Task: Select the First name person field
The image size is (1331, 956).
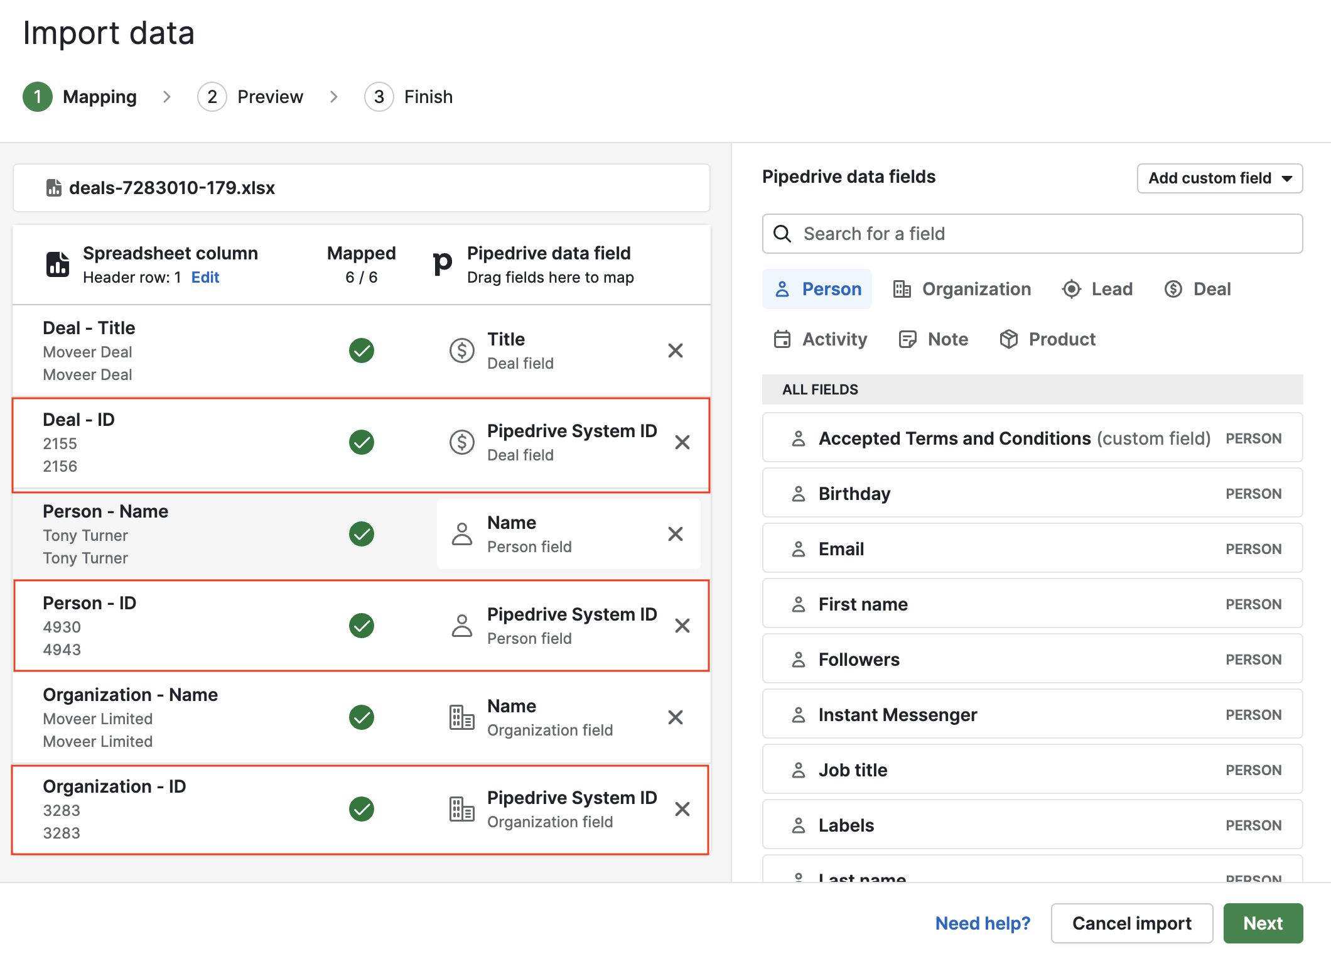Action: point(1032,604)
